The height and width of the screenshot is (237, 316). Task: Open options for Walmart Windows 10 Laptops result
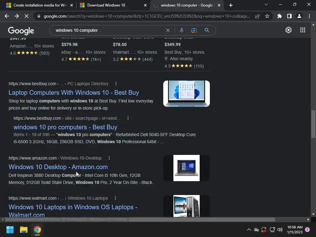(x=115, y=198)
